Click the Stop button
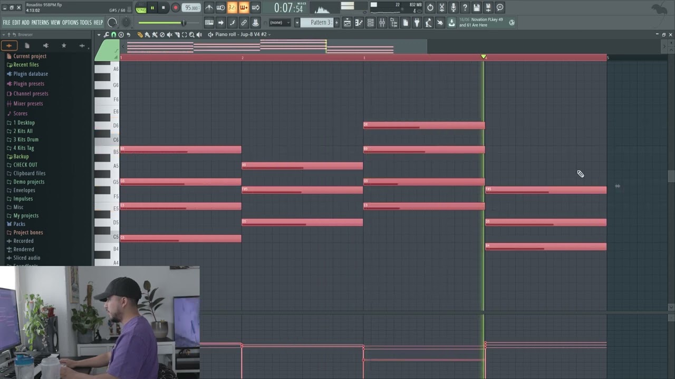675x379 pixels. click(163, 7)
